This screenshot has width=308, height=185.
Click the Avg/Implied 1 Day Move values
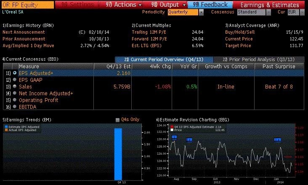(95, 46)
